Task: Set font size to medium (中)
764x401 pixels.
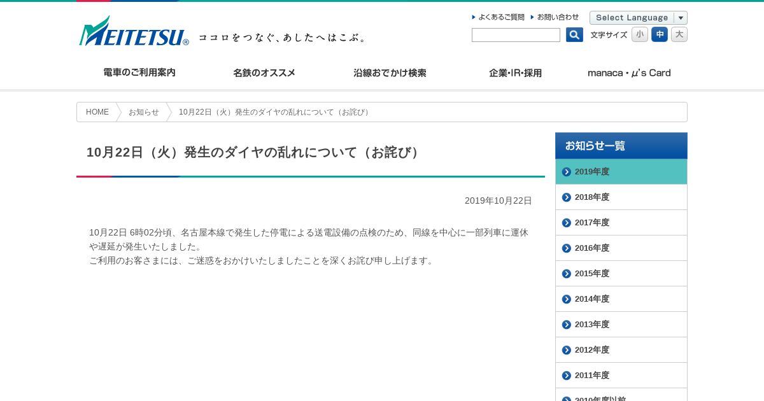Action: click(x=660, y=34)
